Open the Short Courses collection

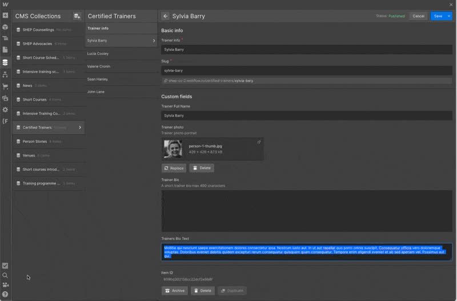[x=35, y=99]
